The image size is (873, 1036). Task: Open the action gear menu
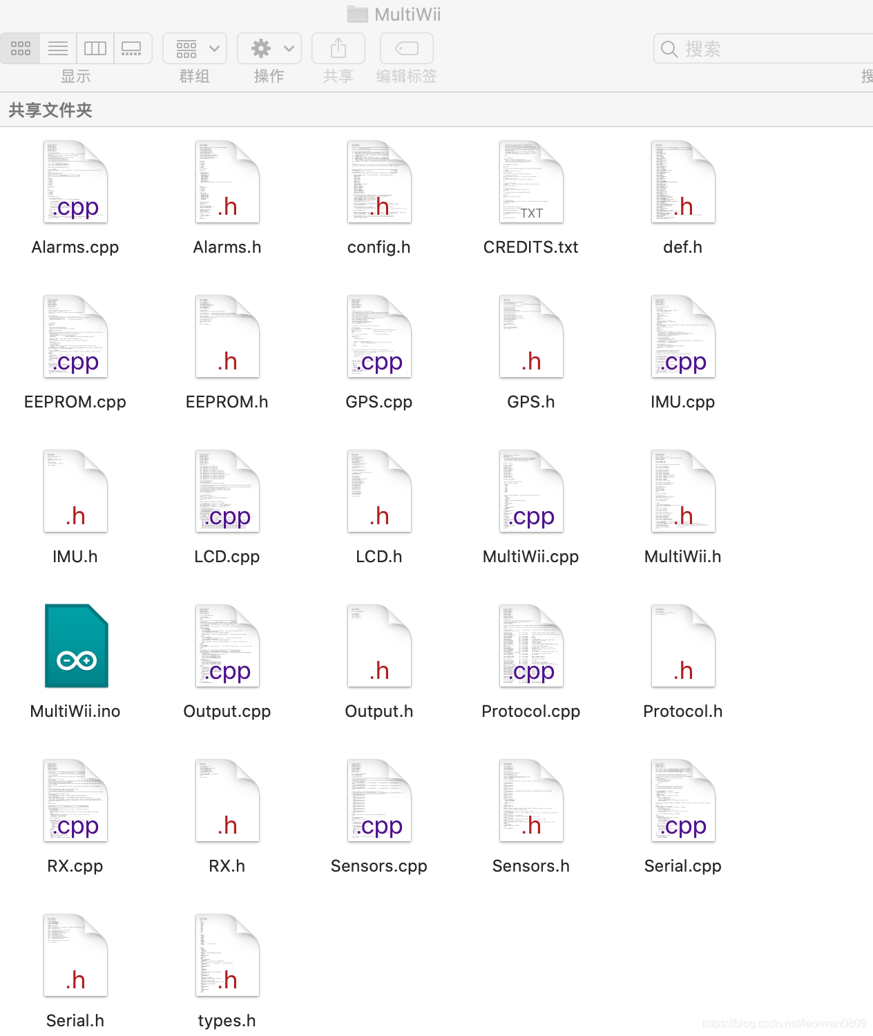(x=269, y=48)
